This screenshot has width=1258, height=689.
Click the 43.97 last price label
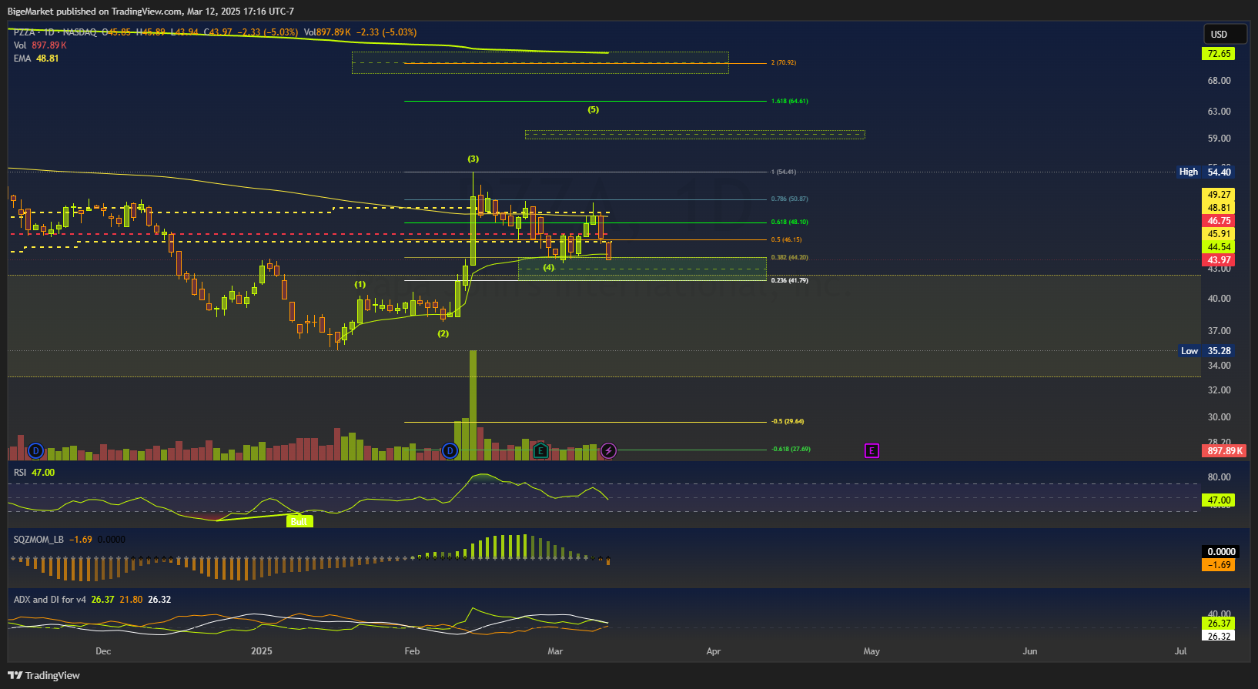pos(1219,260)
